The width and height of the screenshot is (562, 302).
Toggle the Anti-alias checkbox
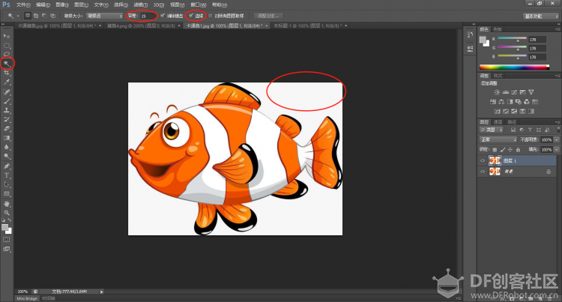(163, 16)
